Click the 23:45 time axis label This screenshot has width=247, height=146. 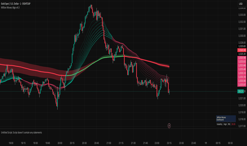coord(194,143)
